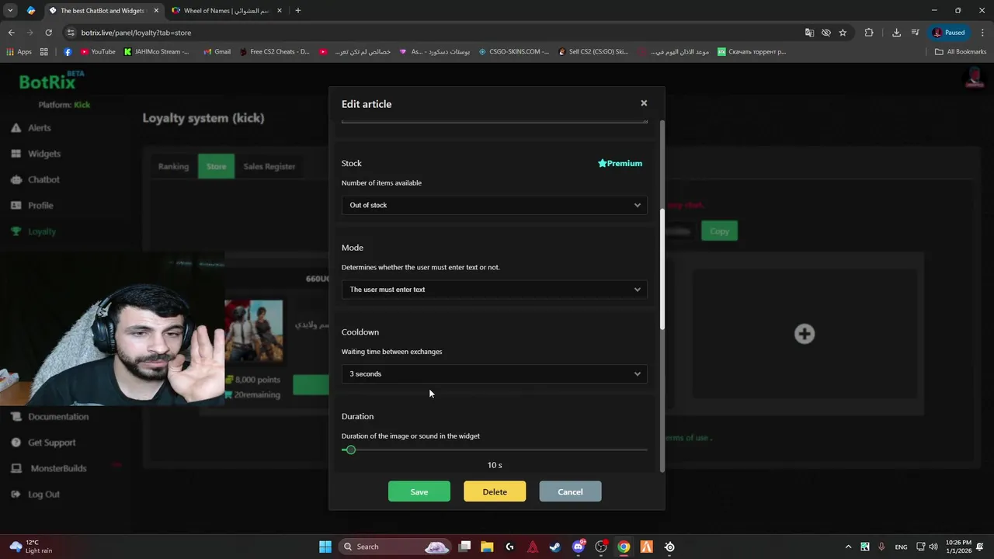Open File Explorer from the taskbar
994x559 pixels.
pos(487,547)
